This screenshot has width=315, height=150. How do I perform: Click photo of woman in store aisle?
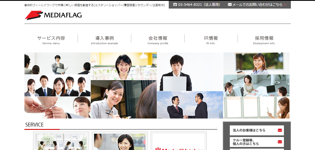pos(124,66)
